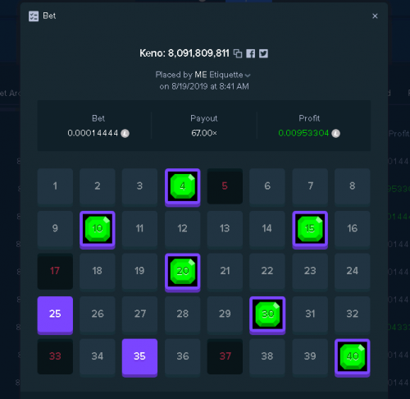Select number 27 on the board

139,314
